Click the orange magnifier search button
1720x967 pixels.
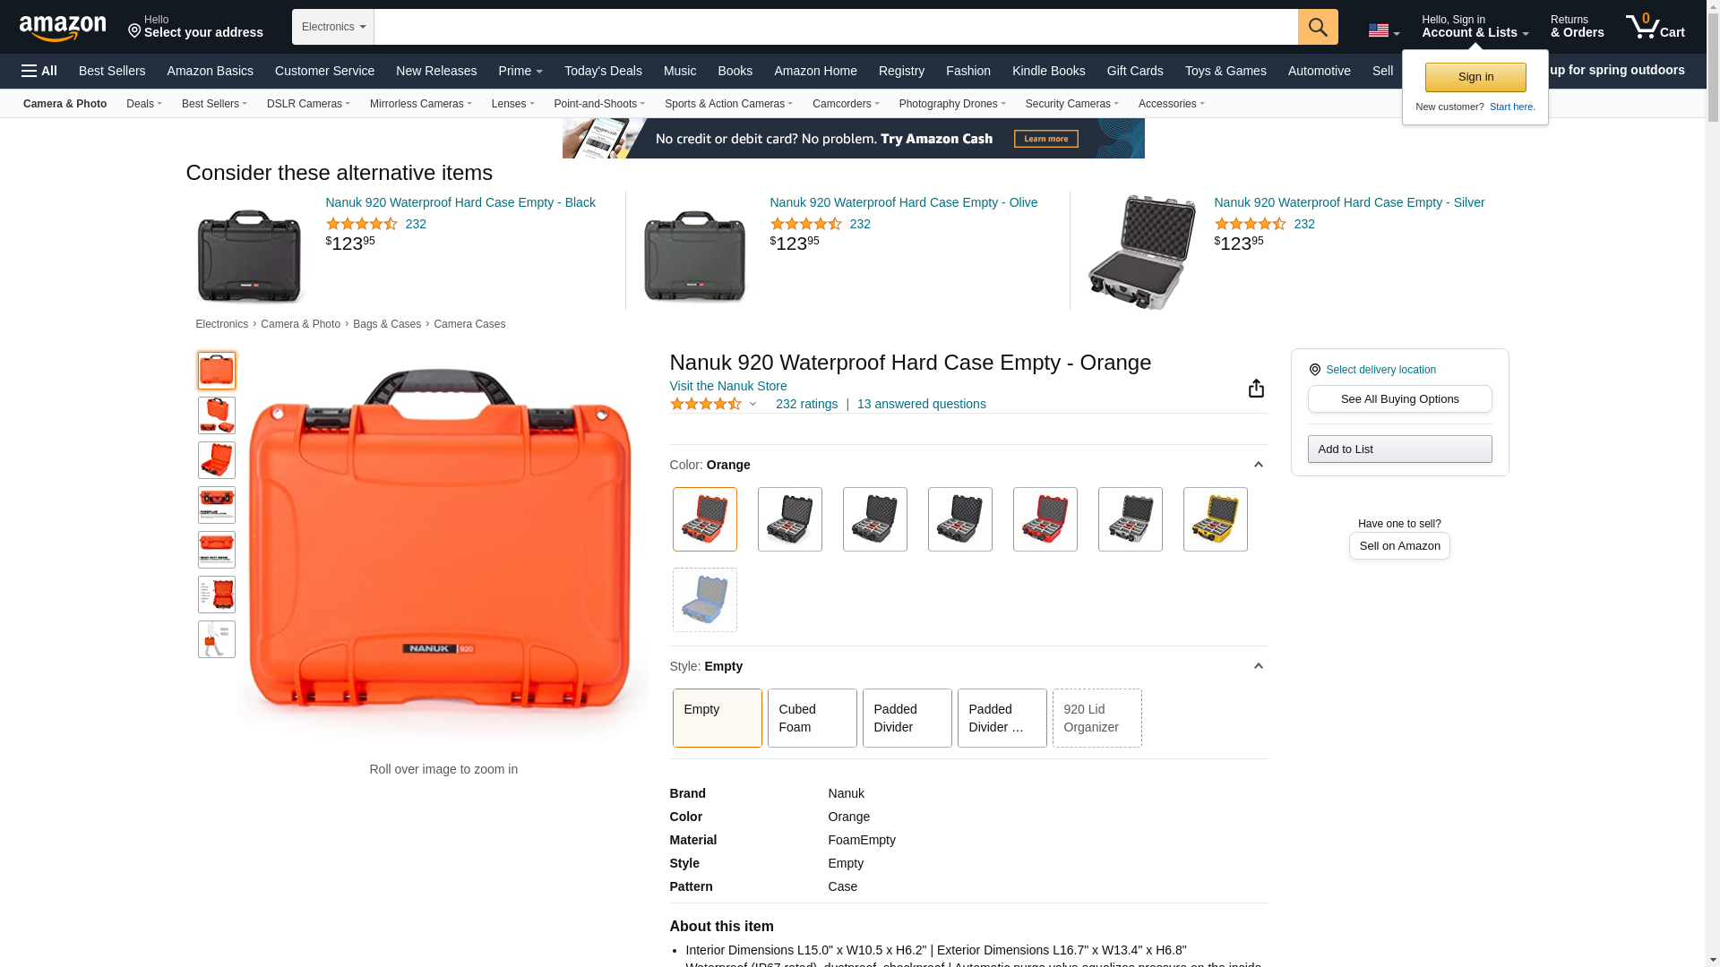1318,27
